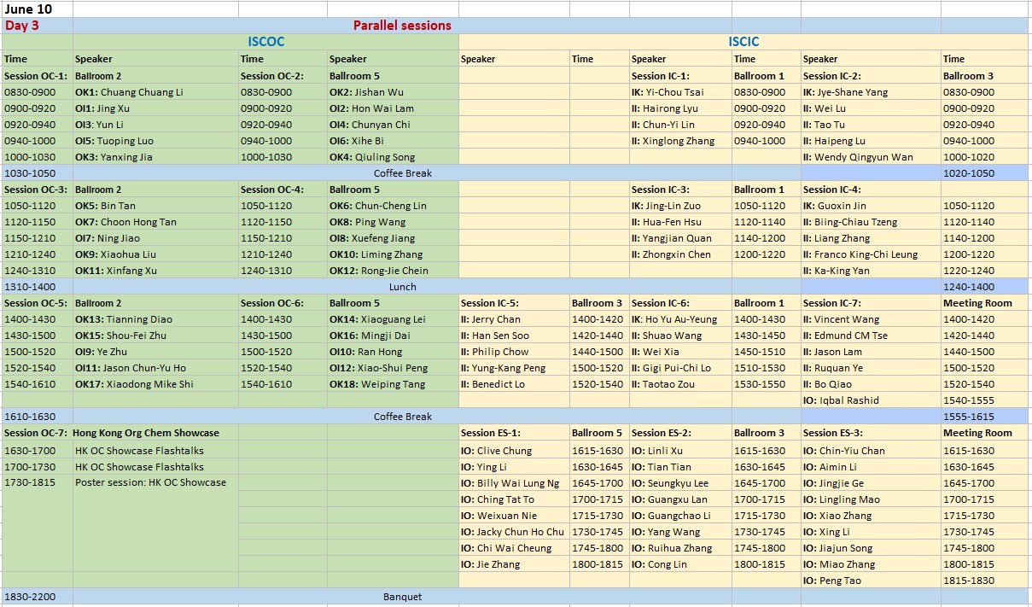This screenshot has width=1032, height=607.
Task: Click OK3: Yanxing Jia cell
Action: click(155, 157)
